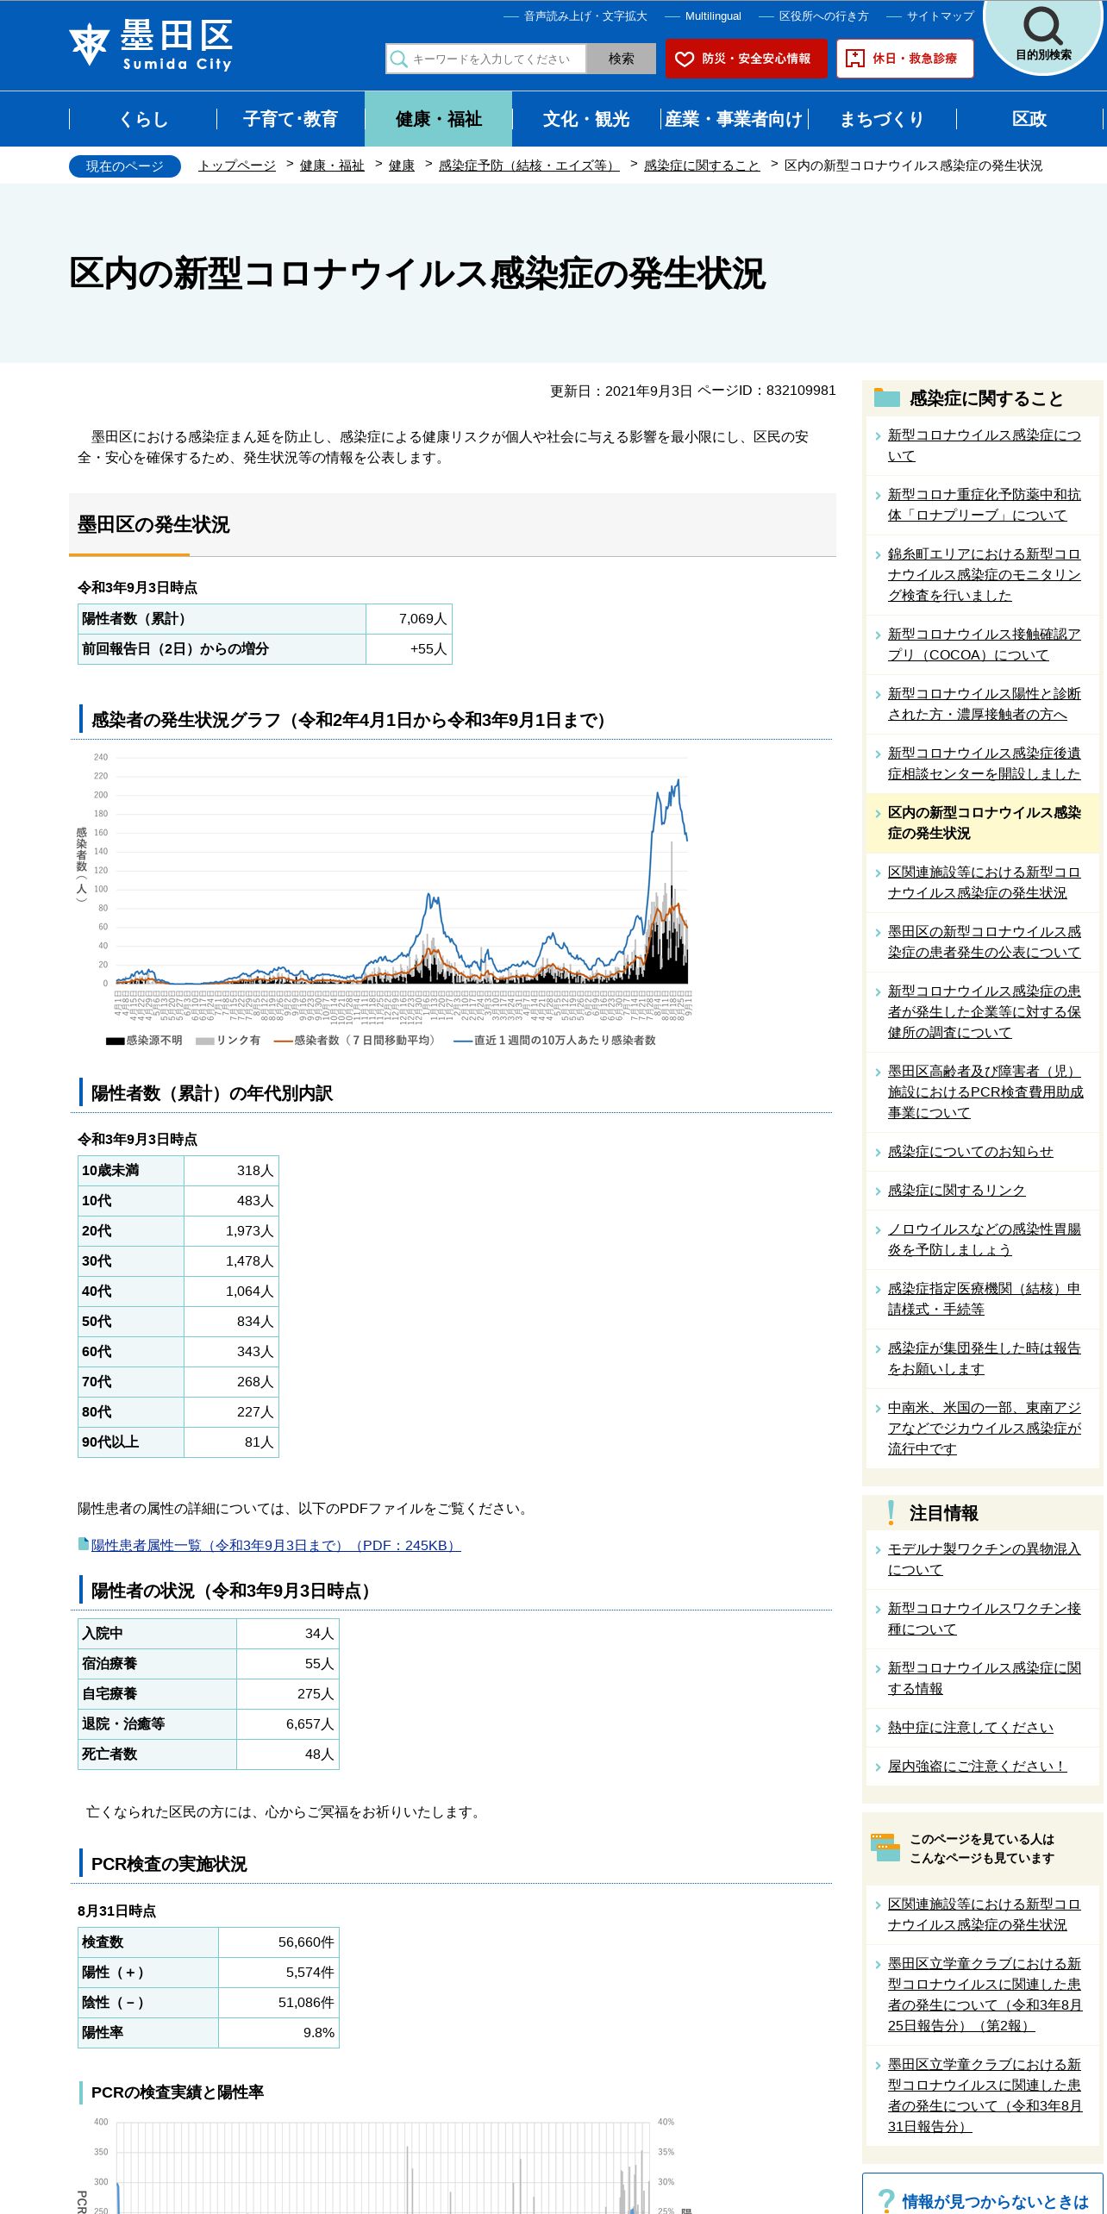Select the くらし menu tab
This screenshot has height=2214, width=1107.
click(143, 119)
